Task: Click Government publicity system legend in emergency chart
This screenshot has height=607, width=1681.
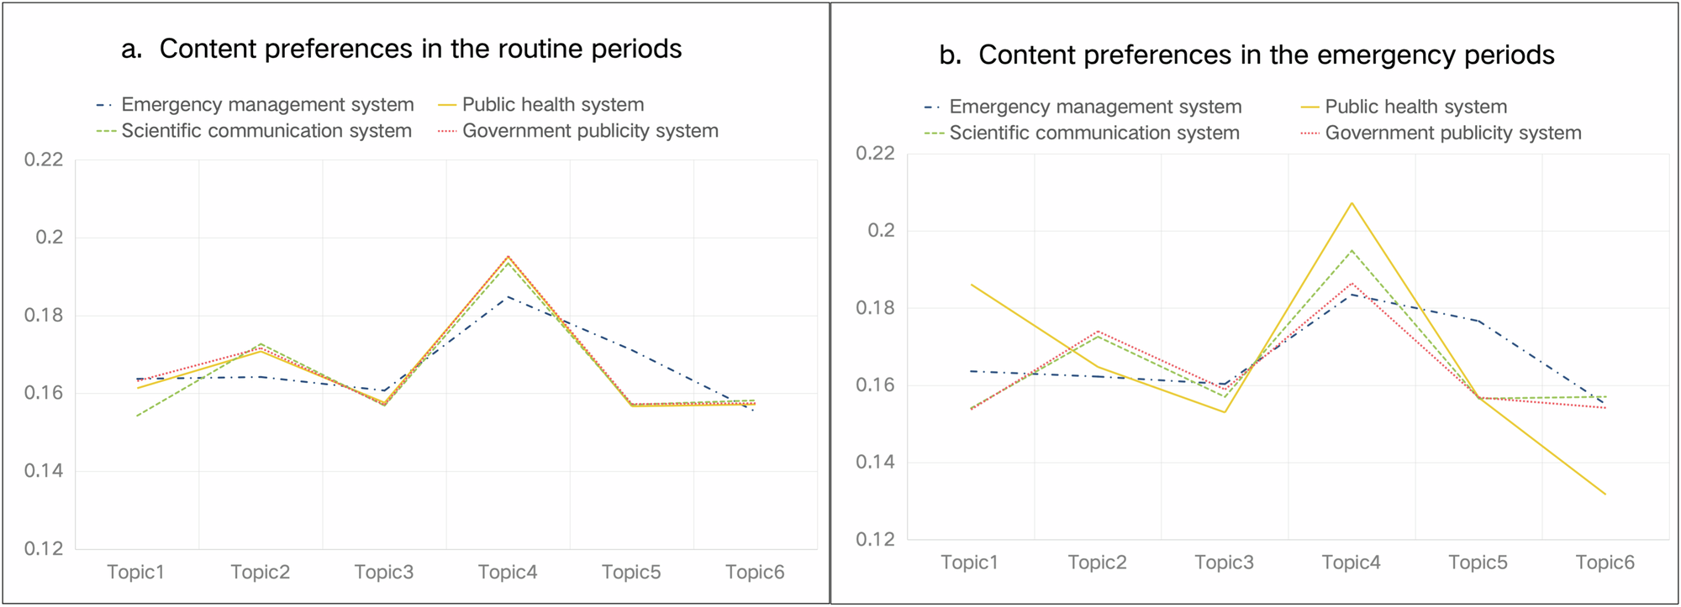Action: 1453,133
